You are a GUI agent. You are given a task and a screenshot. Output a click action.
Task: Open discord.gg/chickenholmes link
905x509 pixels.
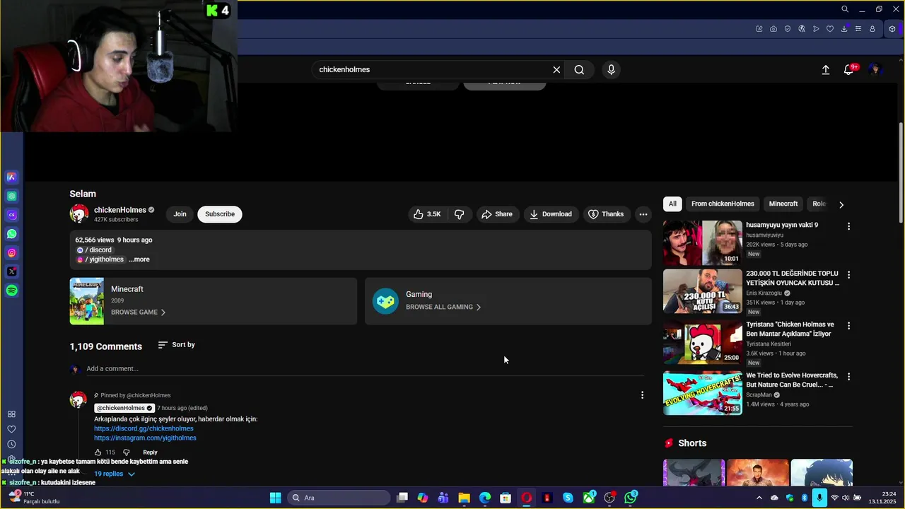click(144, 428)
